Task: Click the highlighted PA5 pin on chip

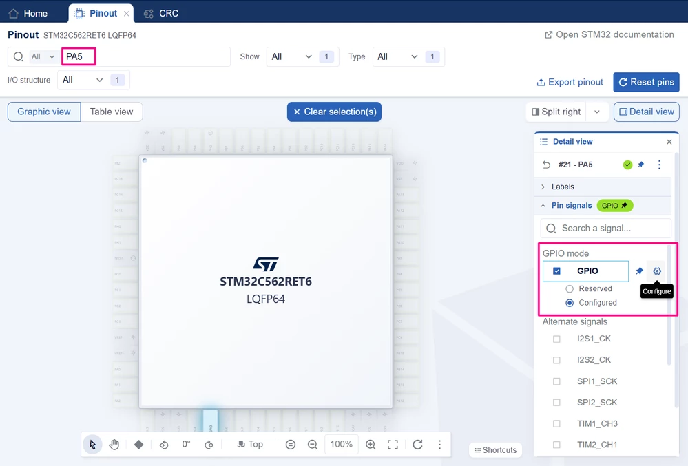Action: pyautogui.click(x=210, y=422)
